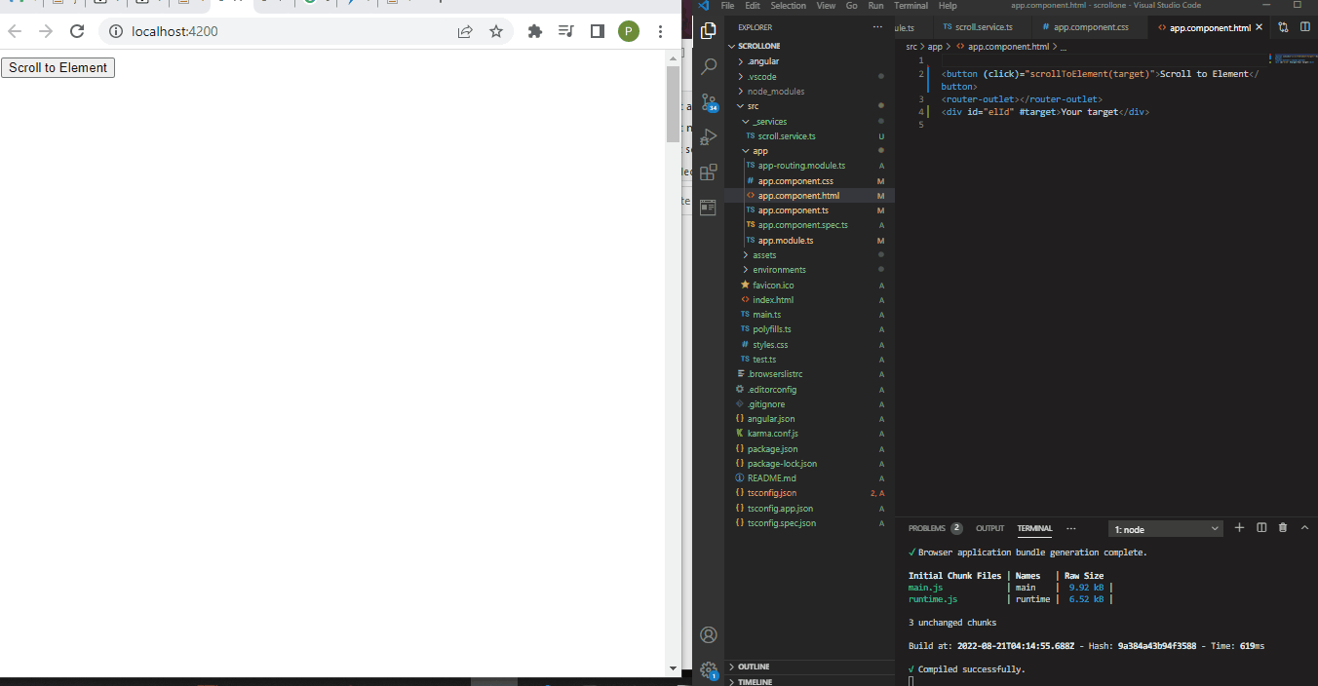Open the Explorer view in activity bar
Image resolution: width=1318 pixels, height=686 pixels.
[709, 31]
